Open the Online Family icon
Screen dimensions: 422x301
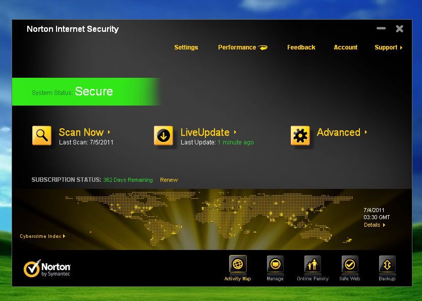coord(312,264)
